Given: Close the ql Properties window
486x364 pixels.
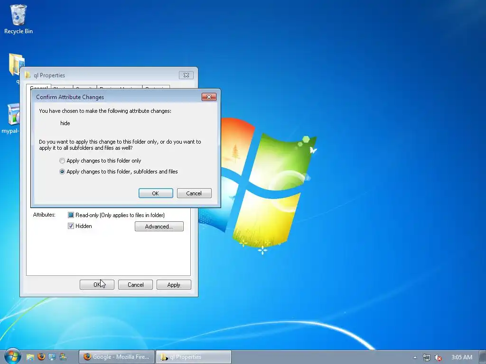Looking at the screenshot, I should (186, 75).
